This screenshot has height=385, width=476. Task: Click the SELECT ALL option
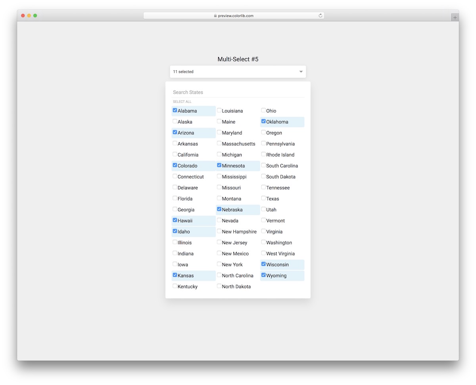pos(182,101)
